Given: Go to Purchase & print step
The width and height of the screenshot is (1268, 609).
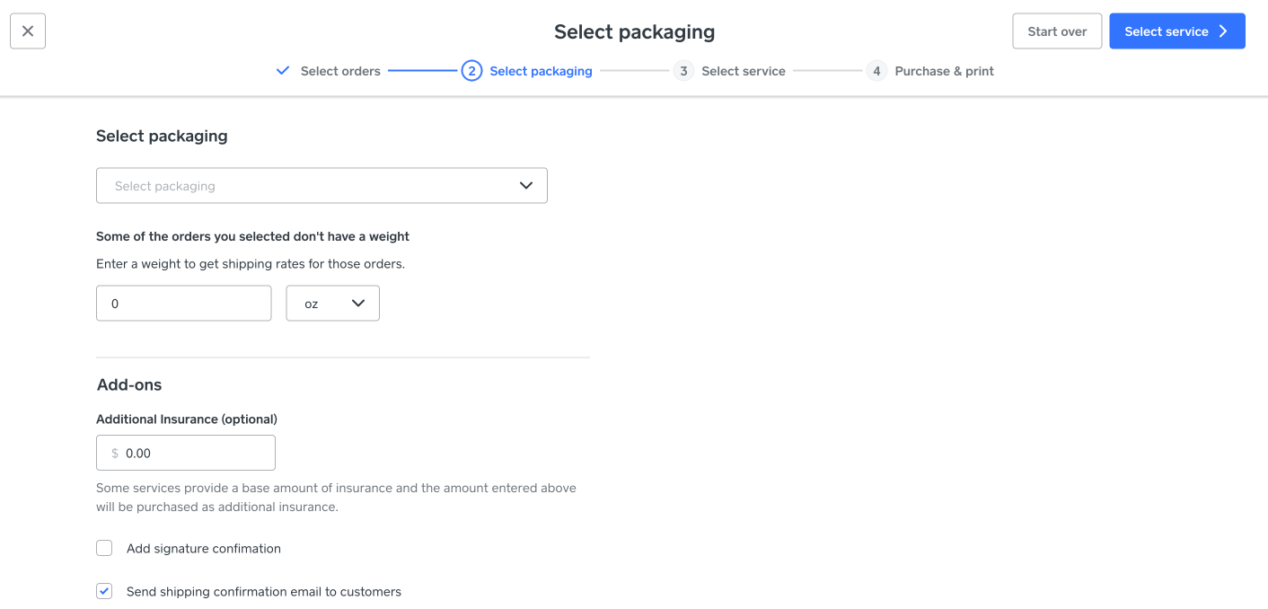Looking at the screenshot, I should pyautogui.click(x=944, y=71).
